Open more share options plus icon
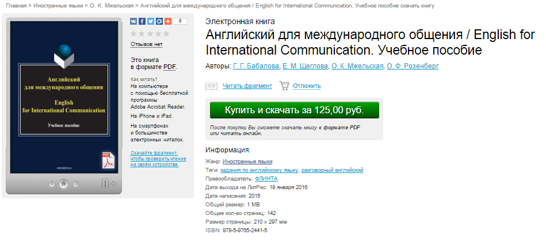546x242 pixels. click(168, 21)
